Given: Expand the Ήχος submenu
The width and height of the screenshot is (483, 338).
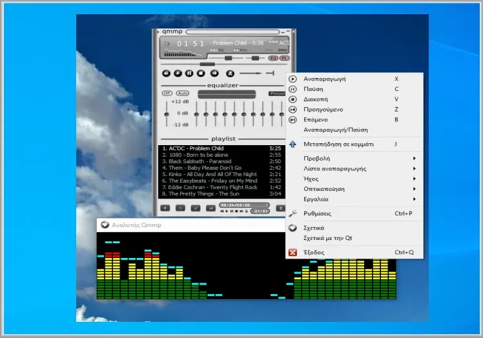Looking at the screenshot, I should click(355, 179).
